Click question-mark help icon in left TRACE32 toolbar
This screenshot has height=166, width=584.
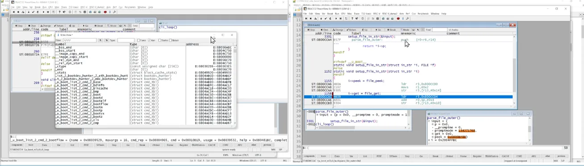pyautogui.click(x=59, y=12)
